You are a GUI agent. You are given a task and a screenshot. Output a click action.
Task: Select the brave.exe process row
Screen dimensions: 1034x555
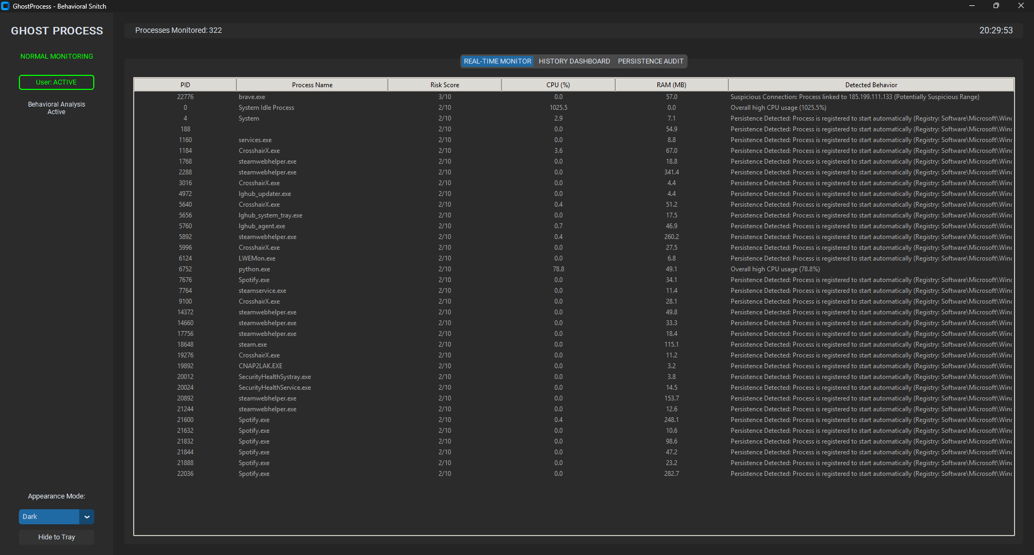(252, 97)
